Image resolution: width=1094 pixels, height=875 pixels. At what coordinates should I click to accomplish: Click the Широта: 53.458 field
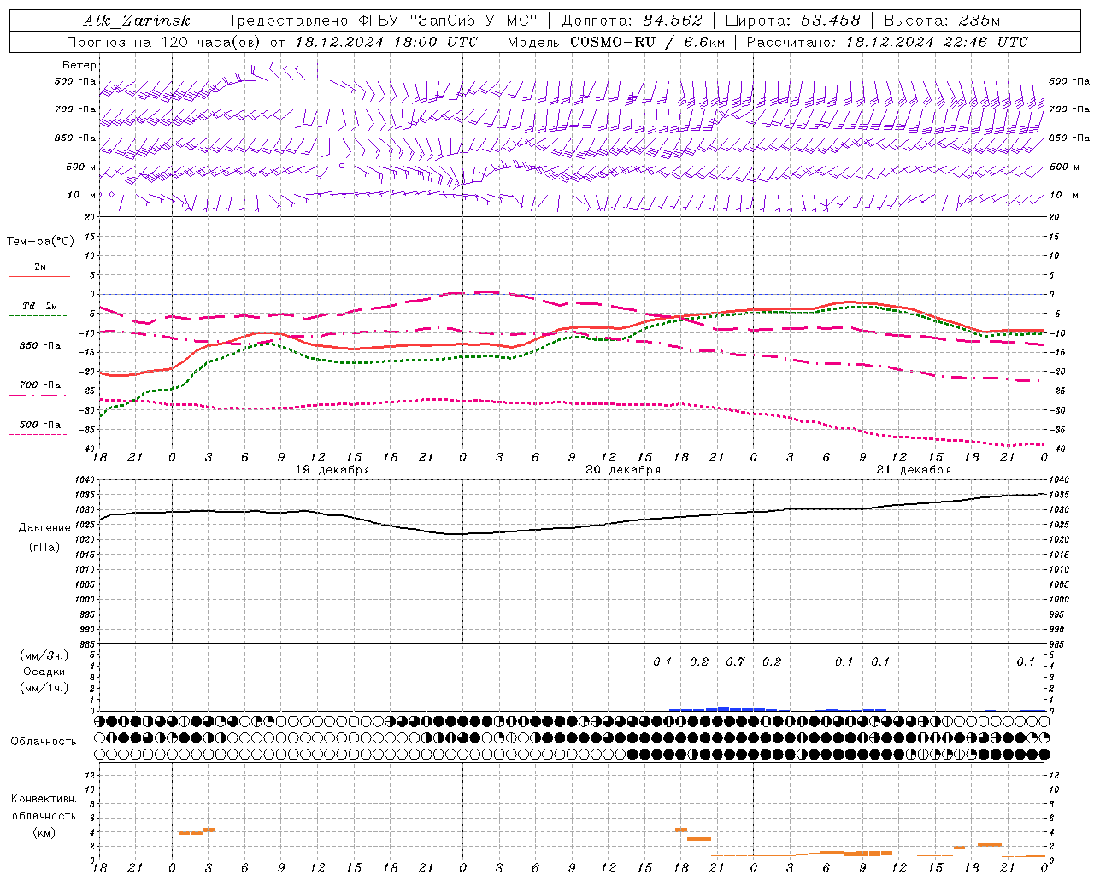pos(792,21)
